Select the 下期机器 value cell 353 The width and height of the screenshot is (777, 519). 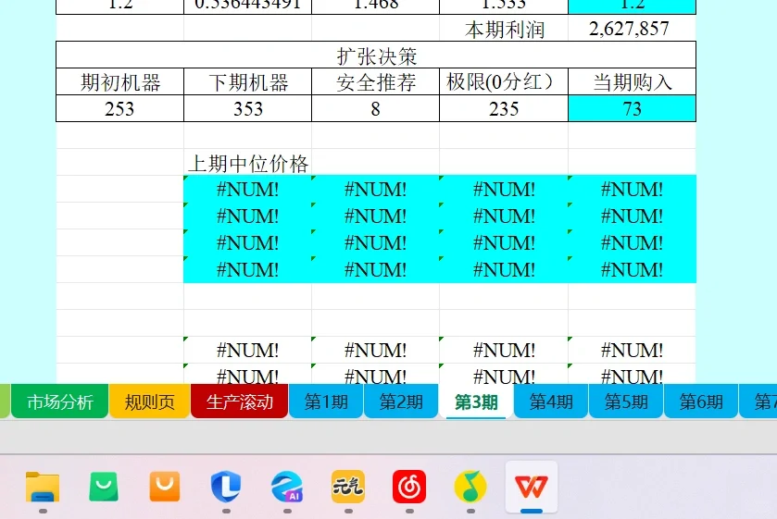[248, 108]
